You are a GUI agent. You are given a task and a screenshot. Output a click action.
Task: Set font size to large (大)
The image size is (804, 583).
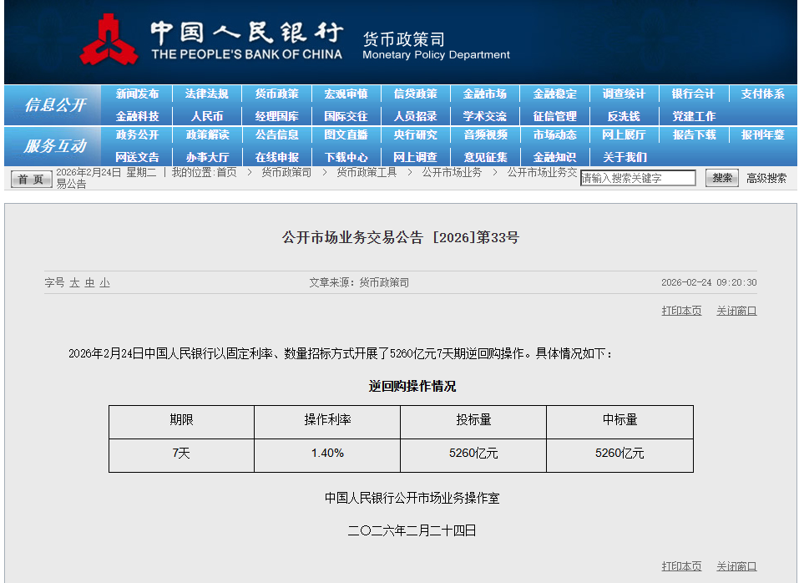[74, 283]
